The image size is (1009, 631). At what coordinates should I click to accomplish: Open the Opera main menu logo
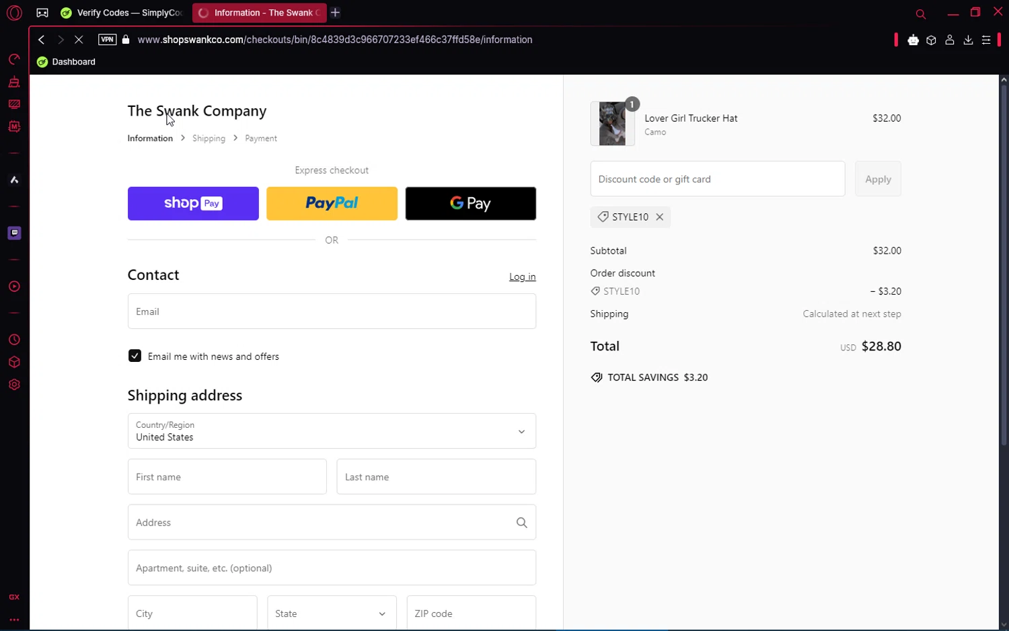click(x=14, y=13)
